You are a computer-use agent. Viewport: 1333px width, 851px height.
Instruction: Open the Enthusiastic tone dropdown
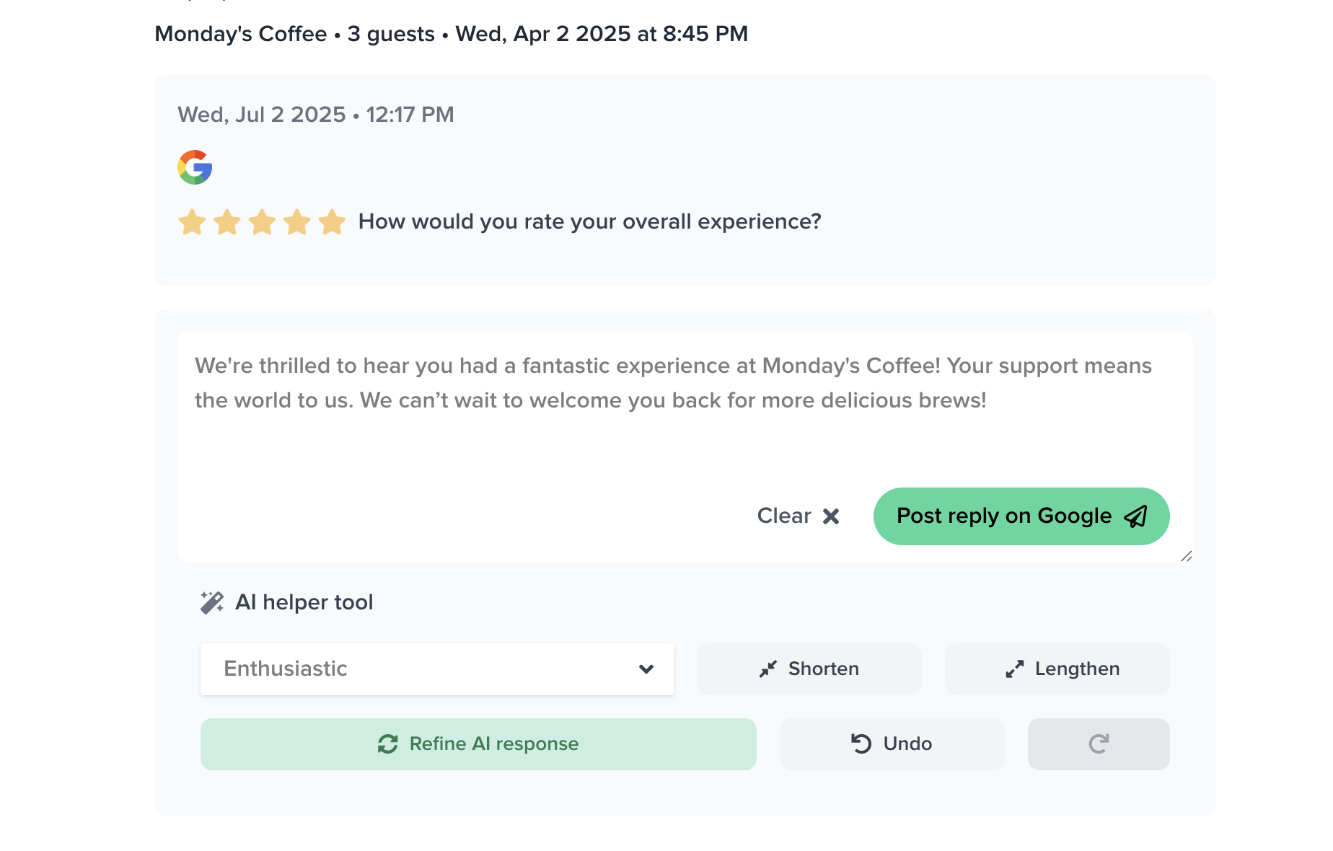pos(436,669)
